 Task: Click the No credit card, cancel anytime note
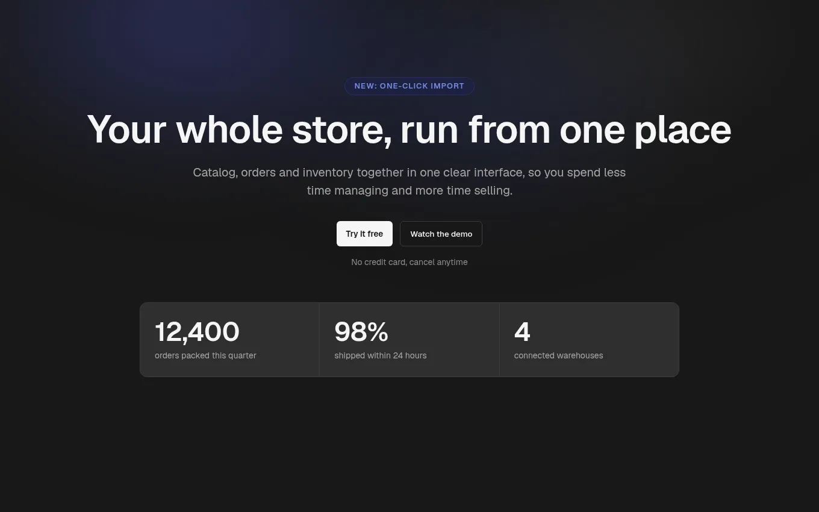click(409, 262)
